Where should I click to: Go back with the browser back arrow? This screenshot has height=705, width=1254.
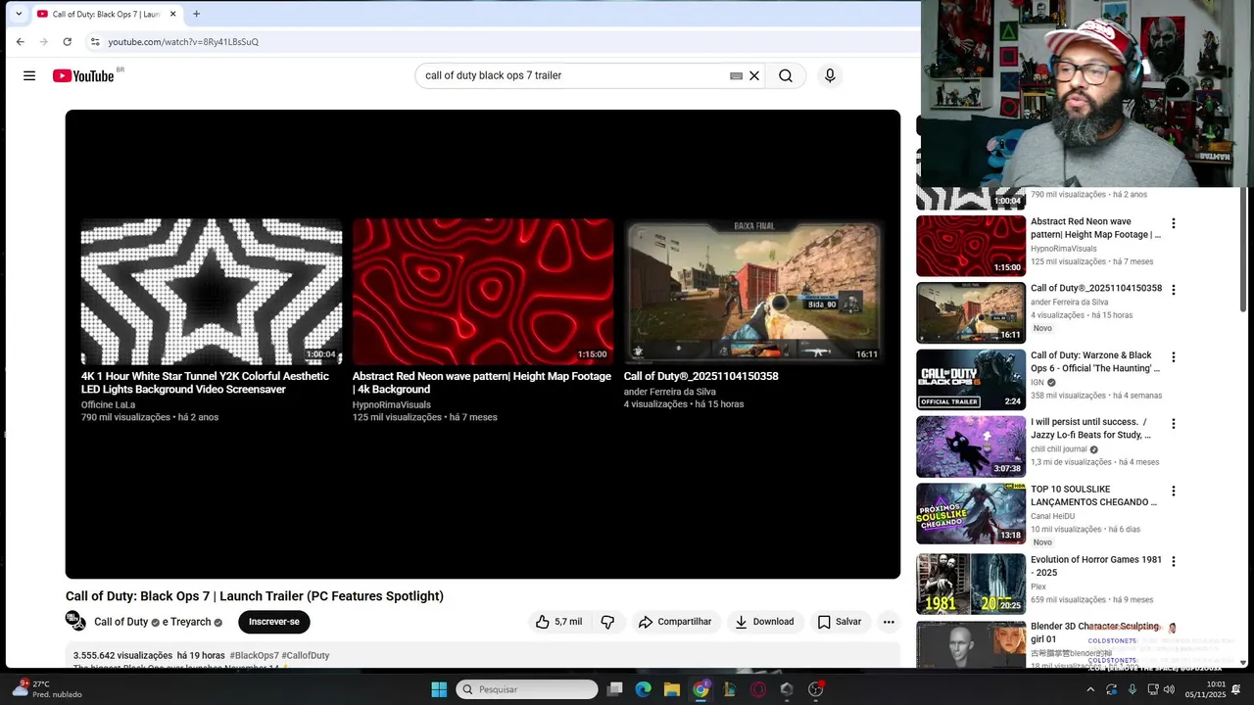tap(21, 41)
